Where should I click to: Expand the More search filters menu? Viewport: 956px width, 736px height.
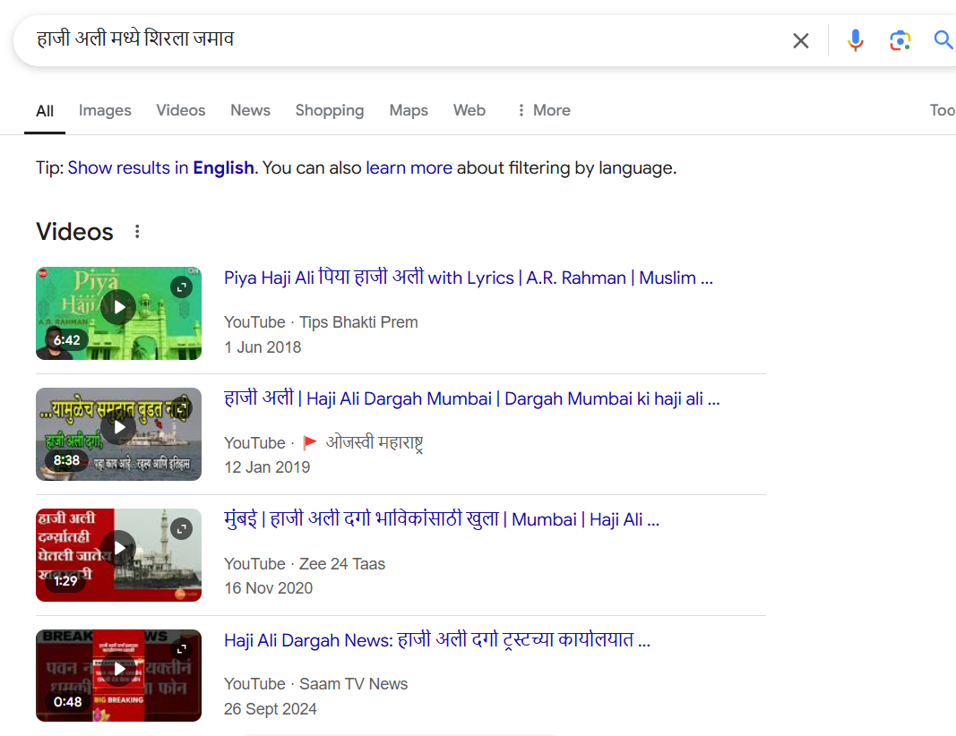tap(543, 110)
